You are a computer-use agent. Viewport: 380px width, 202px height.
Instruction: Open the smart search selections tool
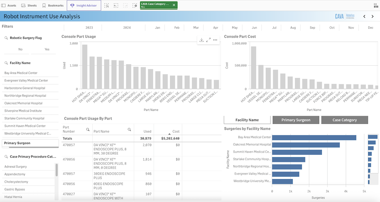click(x=107, y=6)
